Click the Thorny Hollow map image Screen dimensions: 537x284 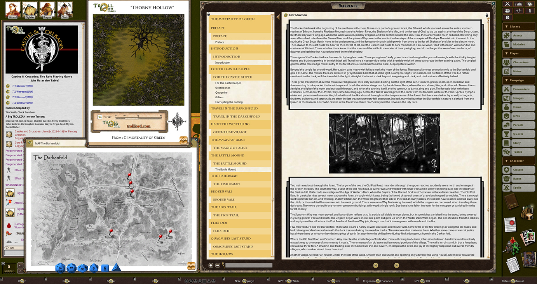[x=138, y=60]
